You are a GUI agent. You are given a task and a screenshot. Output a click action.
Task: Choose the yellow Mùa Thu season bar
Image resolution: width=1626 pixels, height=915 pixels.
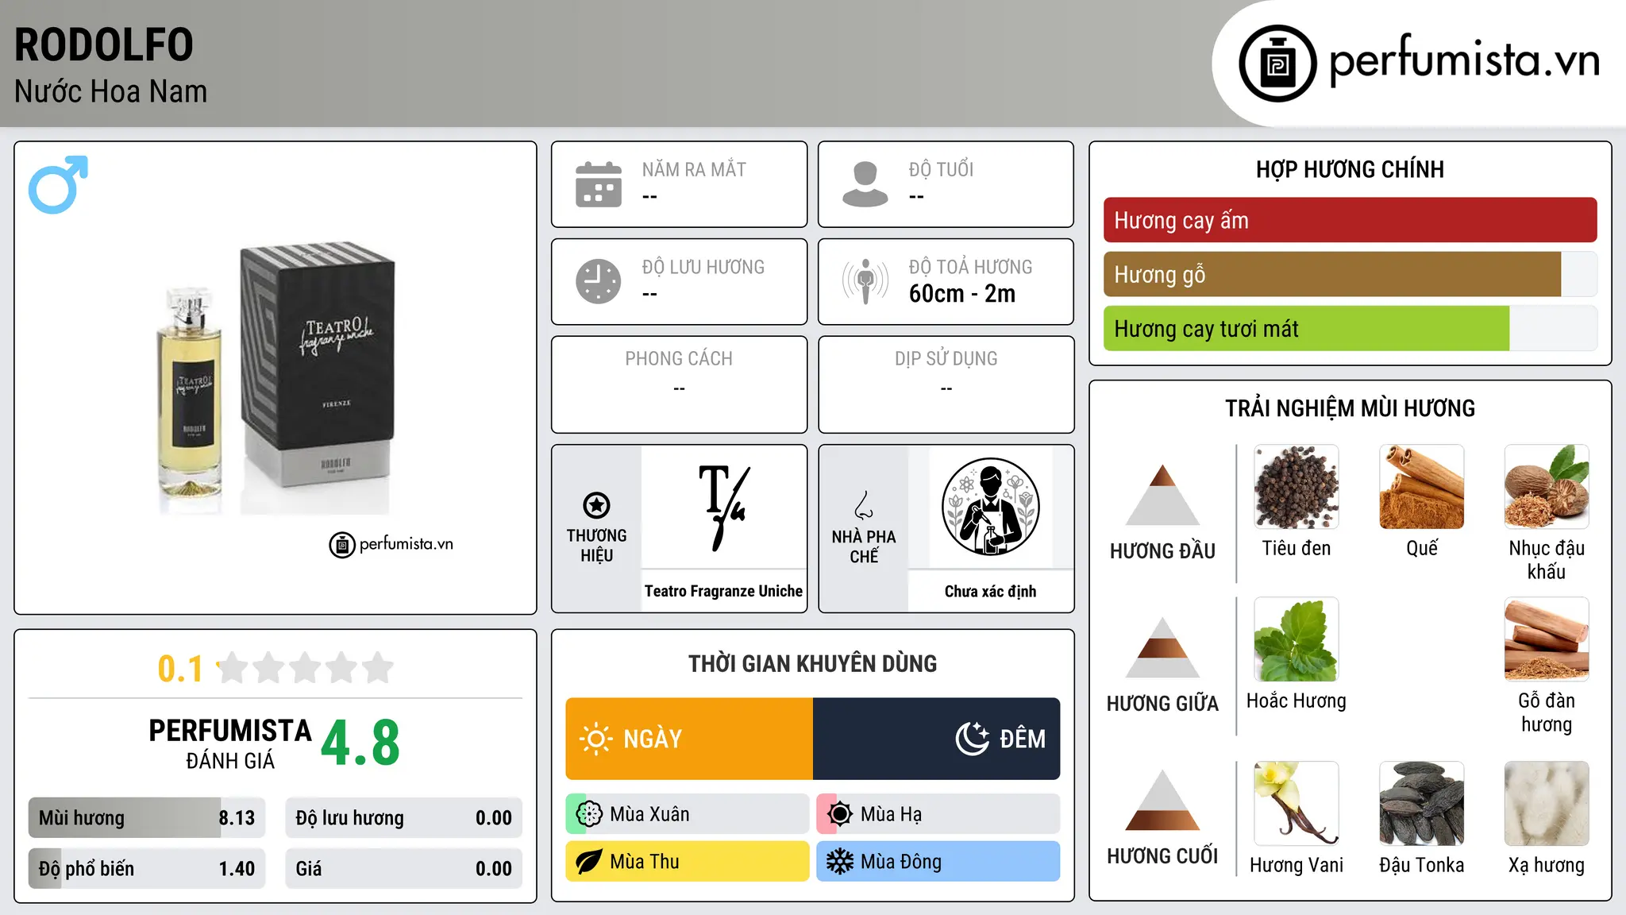(688, 862)
